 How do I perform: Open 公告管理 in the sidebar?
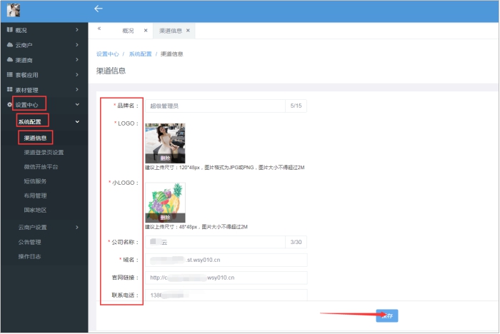coord(30,242)
